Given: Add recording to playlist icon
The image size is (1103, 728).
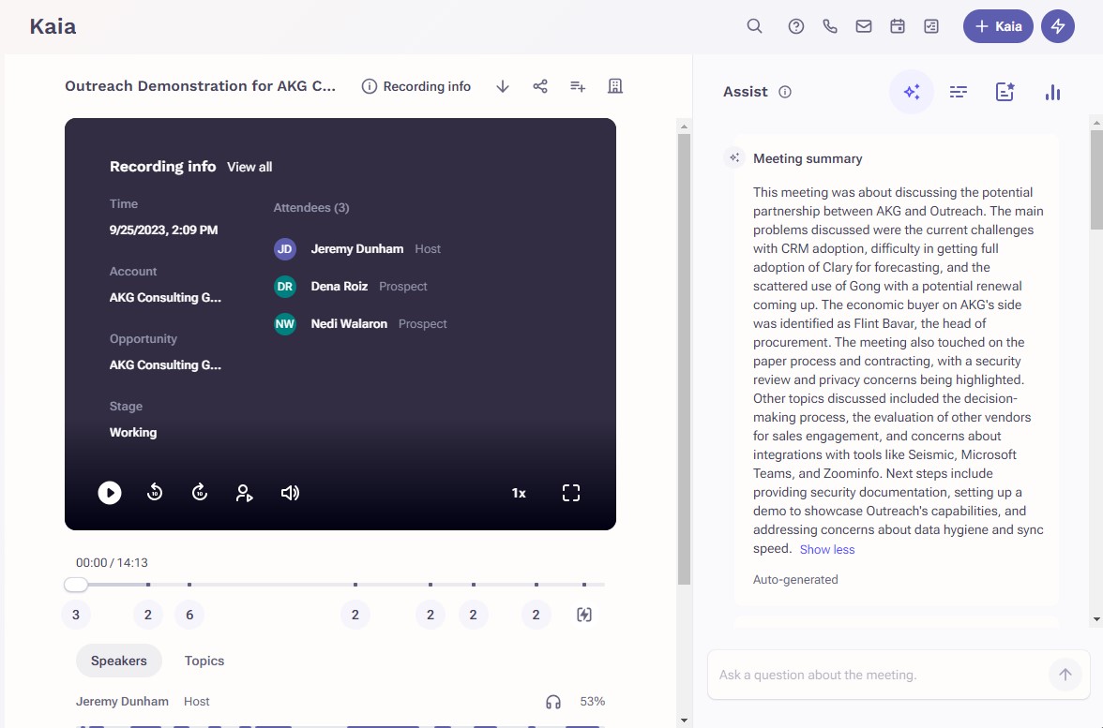Looking at the screenshot, I should click(x=578, y=86).
